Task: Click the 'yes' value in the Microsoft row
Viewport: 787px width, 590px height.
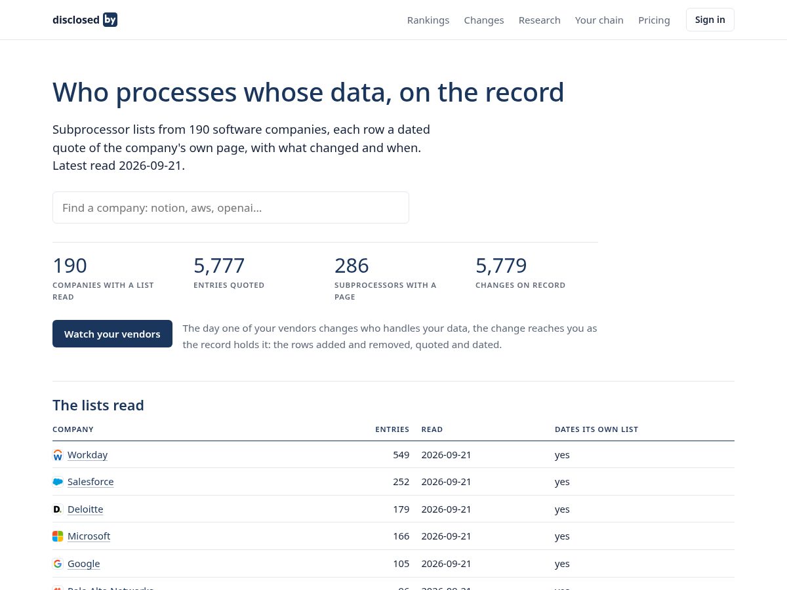Action: (562, 536)
